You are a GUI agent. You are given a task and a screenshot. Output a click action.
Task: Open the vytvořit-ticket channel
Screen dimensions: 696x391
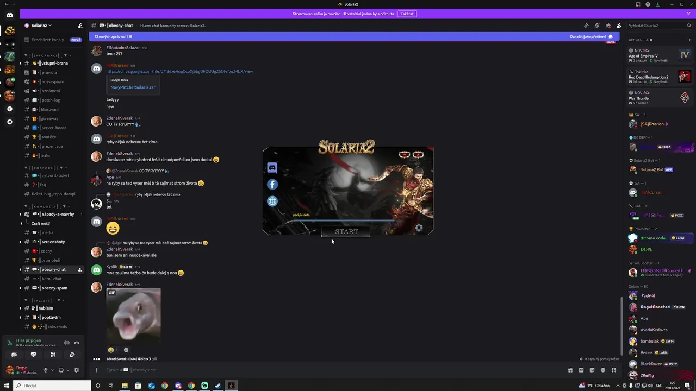(52, 175)
